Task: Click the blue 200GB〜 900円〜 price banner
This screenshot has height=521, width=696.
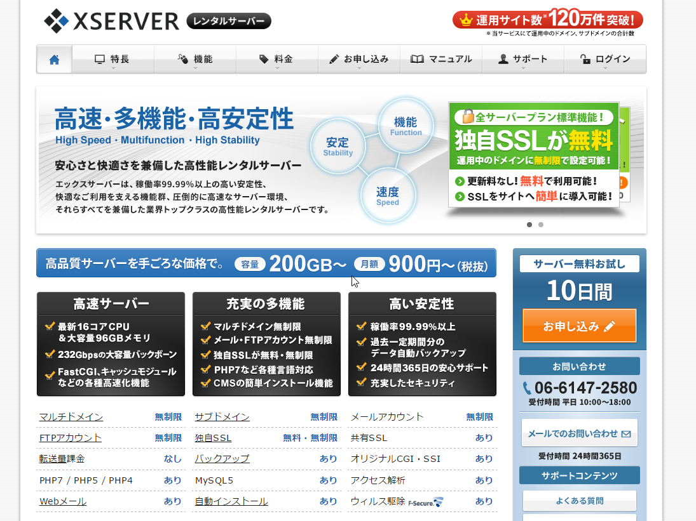Action: [x=266, y=263]
